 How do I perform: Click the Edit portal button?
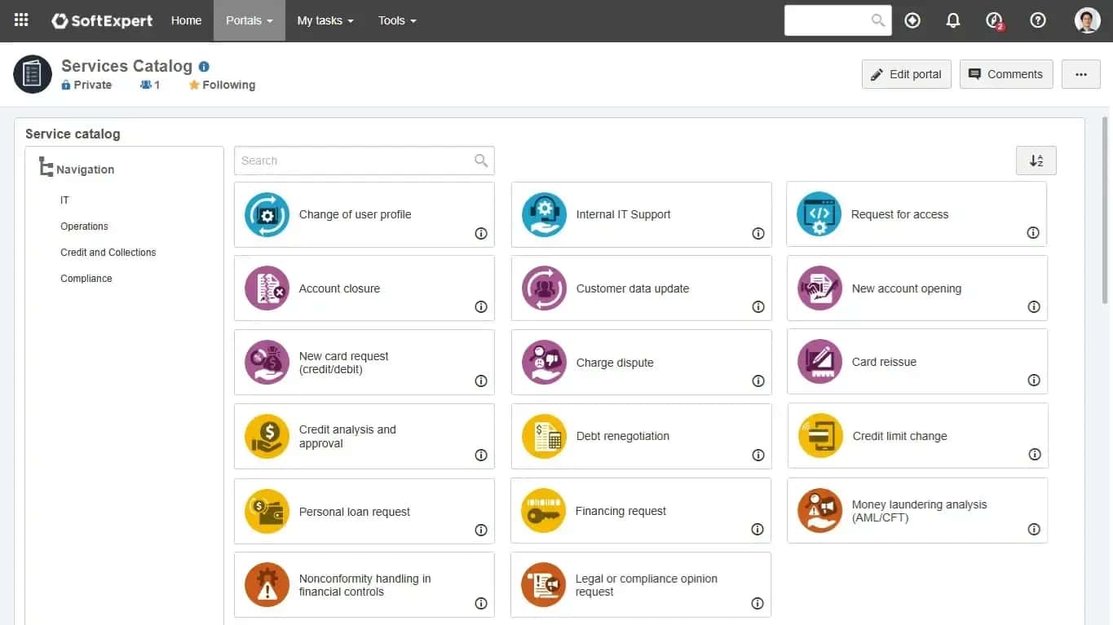[906, 74]
